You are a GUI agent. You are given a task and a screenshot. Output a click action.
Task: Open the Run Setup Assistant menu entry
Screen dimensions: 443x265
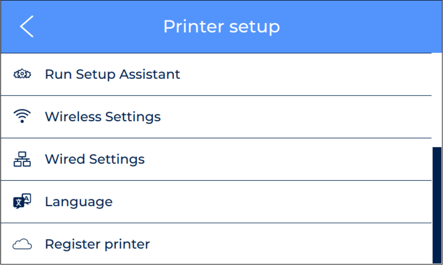point(112,74)
